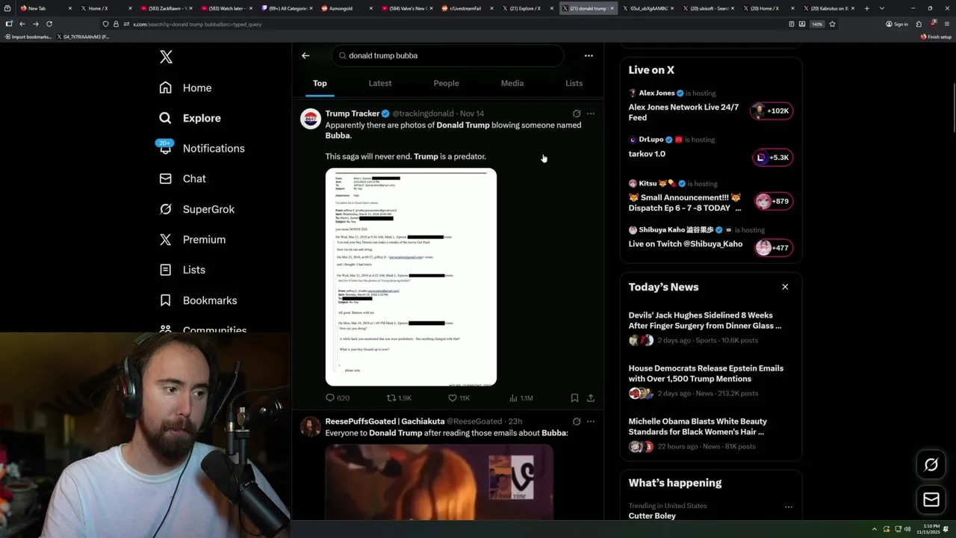This screenshot has width=956, height=538.
Task: Switch to the Latest search tab
Action: pos(380,83)
